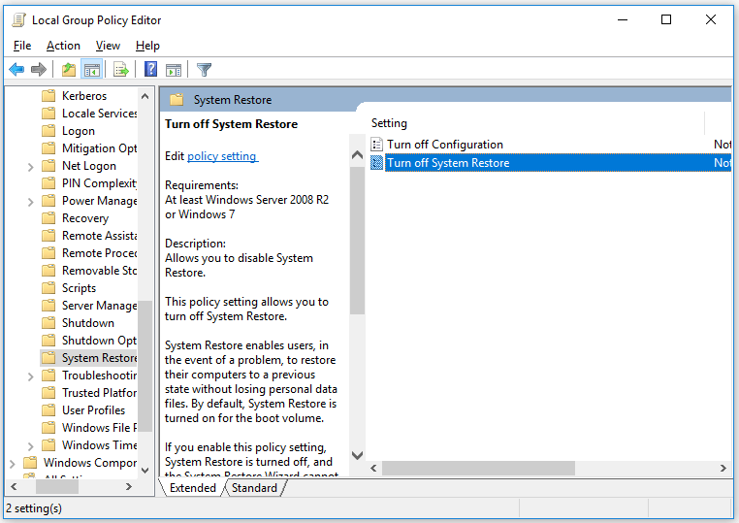Screen dimensions: 739x523
Task: Expand the Windows Components node
Action: tap(13, 463)
